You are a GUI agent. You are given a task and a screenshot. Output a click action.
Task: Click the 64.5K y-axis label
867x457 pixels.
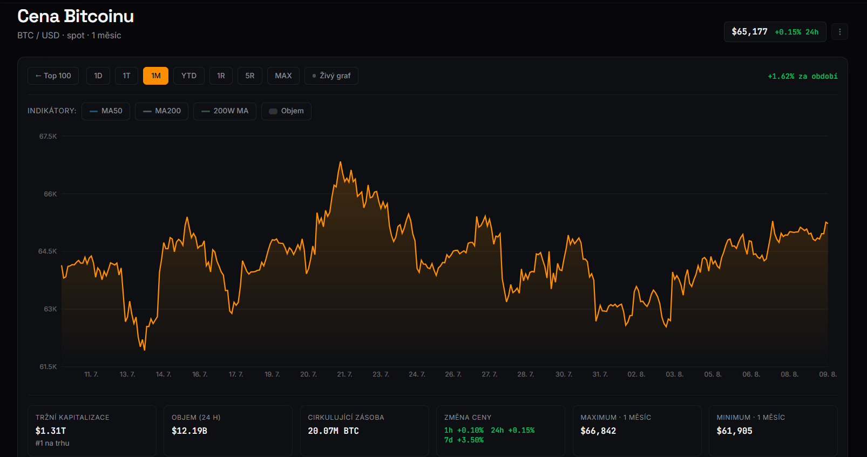(x=48, y=251)
